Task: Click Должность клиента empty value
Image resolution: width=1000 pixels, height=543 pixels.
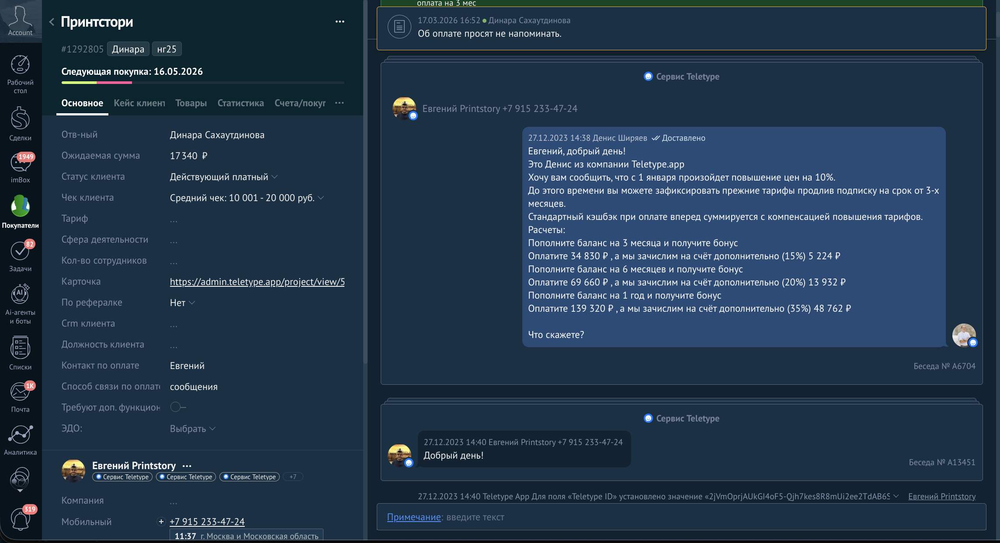Action: pyautogui.click(x=174, y=345)
